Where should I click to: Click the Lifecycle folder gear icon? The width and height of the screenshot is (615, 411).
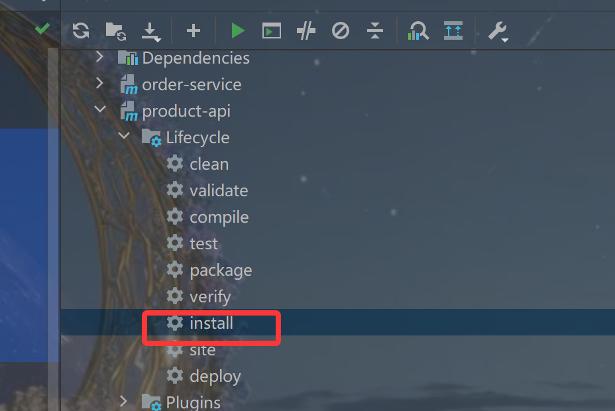(151, 138)
